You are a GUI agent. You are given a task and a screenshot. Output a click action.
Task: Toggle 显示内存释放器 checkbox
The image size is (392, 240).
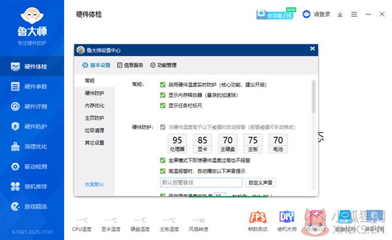pyautogui.click(x=163, y=95)
